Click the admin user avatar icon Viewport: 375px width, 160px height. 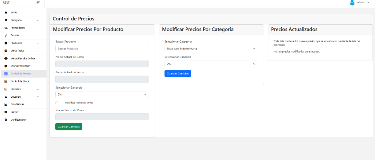coord(352,3)
